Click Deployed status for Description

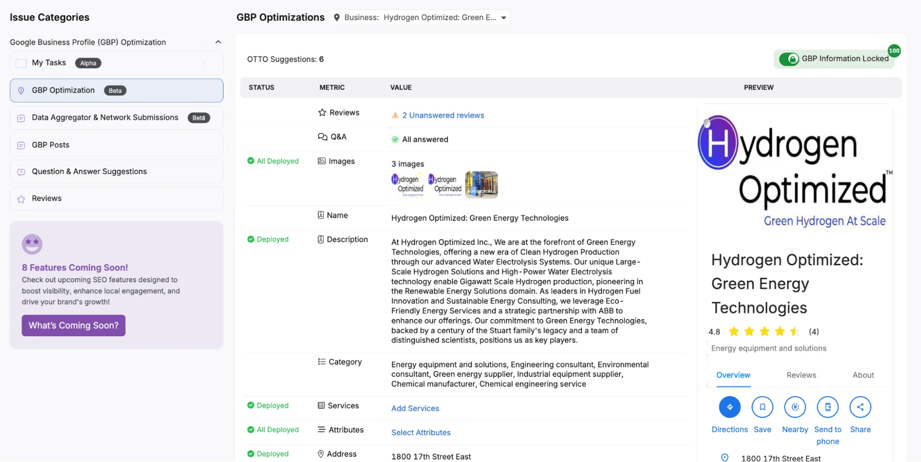tap(268, 240)
